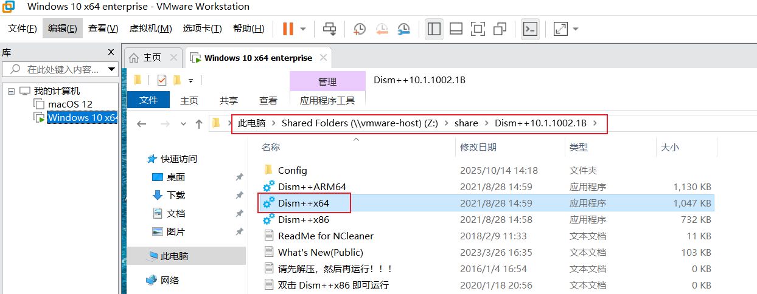Toggle the console view button
757x294 pixels.
click(x=531, y=29)
